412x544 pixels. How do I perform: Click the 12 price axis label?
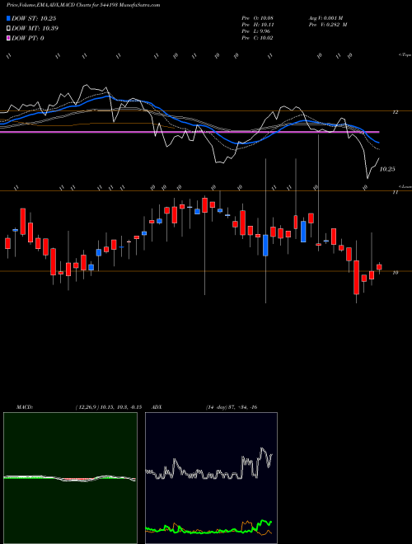point(395,112)
